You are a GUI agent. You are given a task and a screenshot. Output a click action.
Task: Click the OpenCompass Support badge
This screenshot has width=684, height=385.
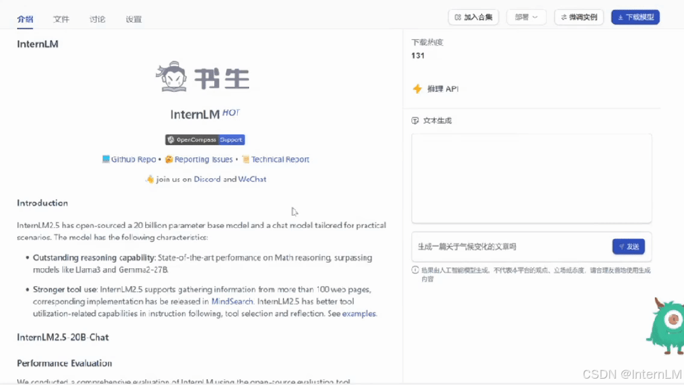pos(205,140)
